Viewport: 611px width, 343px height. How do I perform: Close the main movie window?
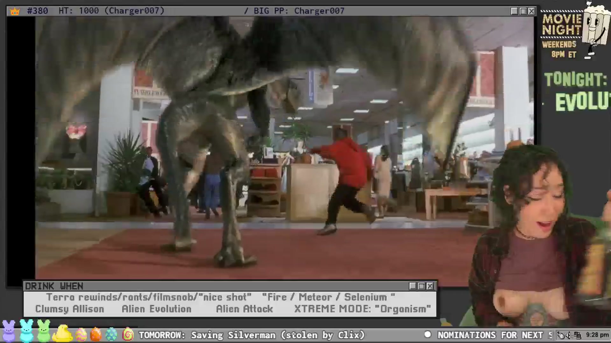pos(531,11)
